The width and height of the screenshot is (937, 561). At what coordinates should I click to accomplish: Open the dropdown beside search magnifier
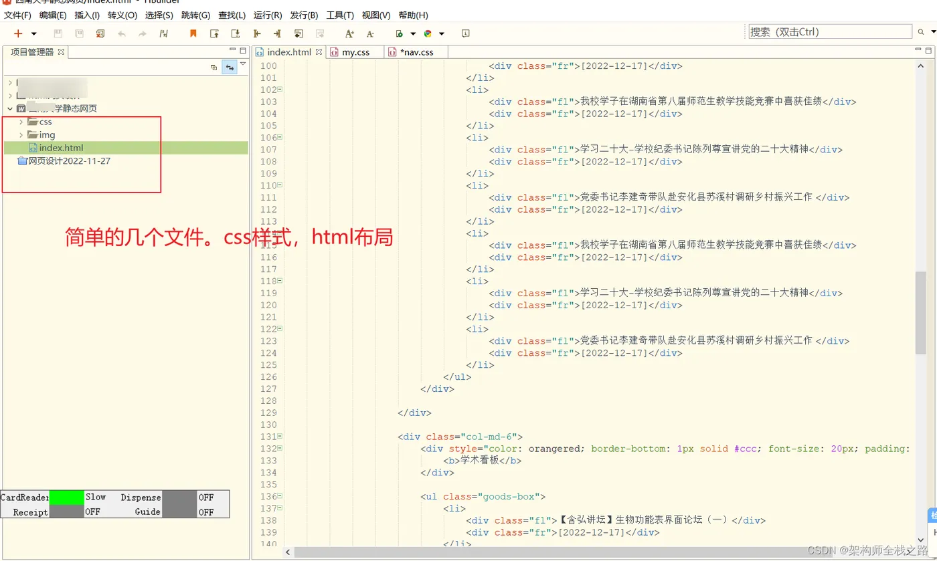click(x=932, y=32)
